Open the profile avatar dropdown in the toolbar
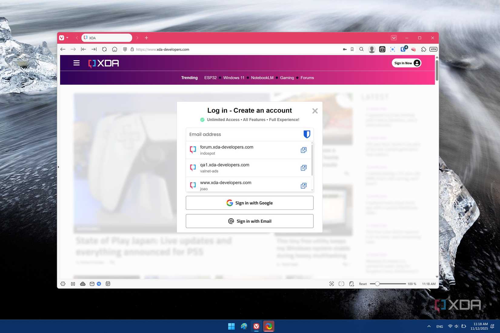 (372, 49)
